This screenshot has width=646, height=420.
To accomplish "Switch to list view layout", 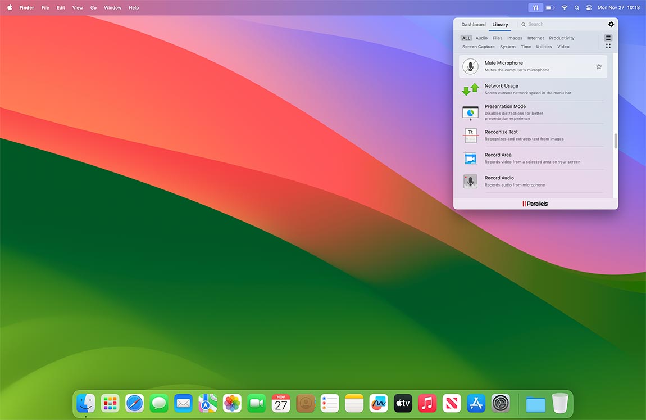I will [x=608, y=38].
